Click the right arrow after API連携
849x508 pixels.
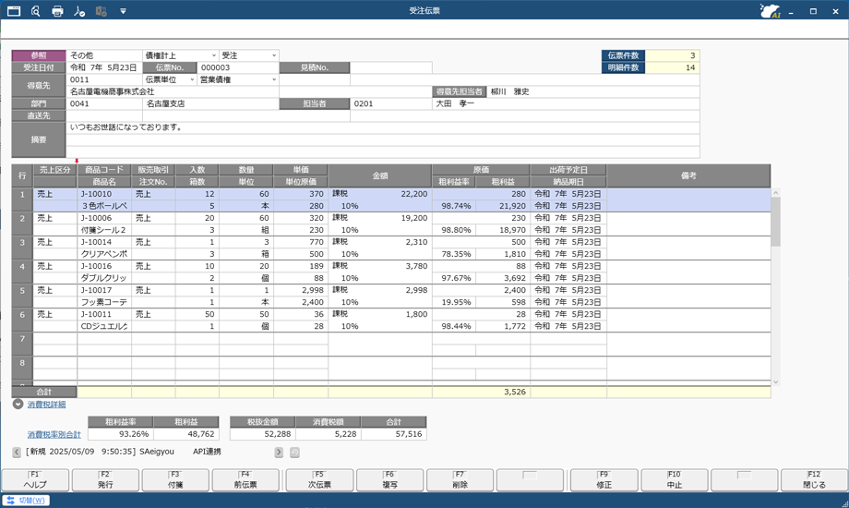click(279, 453)
